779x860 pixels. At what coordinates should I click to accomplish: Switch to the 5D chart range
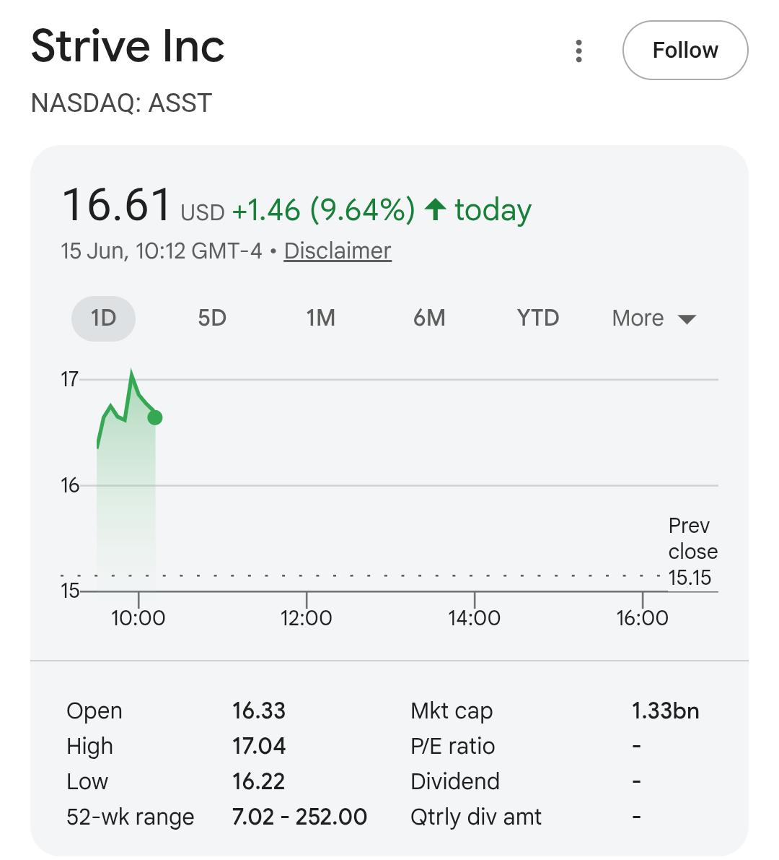[x=212, y=318]
